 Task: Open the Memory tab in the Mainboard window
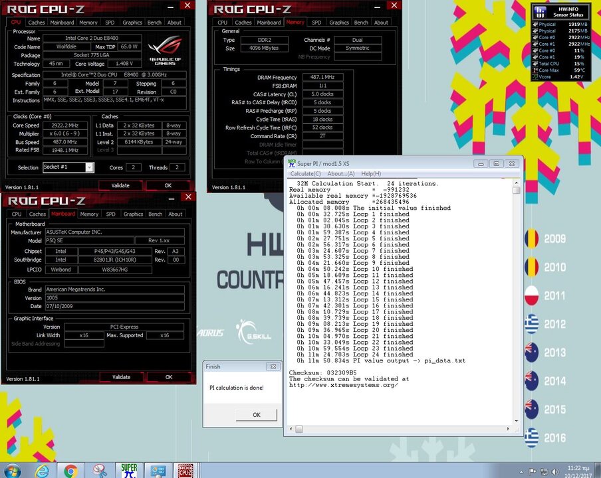(x=89, y=214)
